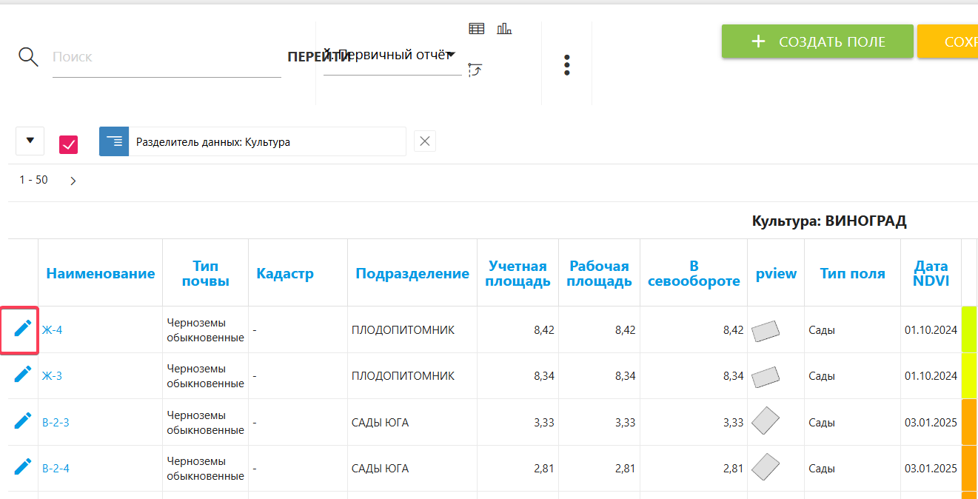Click the orange NDVI color cell for В-2-4
This screenshot has height=499, width=978.
969,468
